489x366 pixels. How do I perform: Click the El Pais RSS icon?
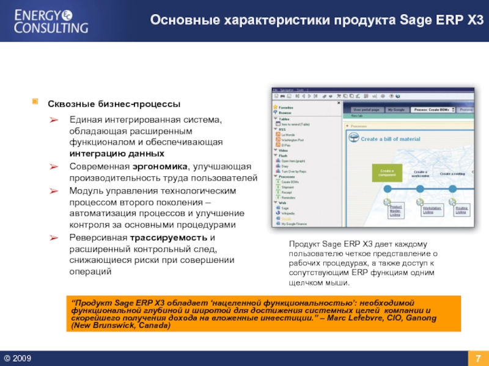(x=278, y=145)
